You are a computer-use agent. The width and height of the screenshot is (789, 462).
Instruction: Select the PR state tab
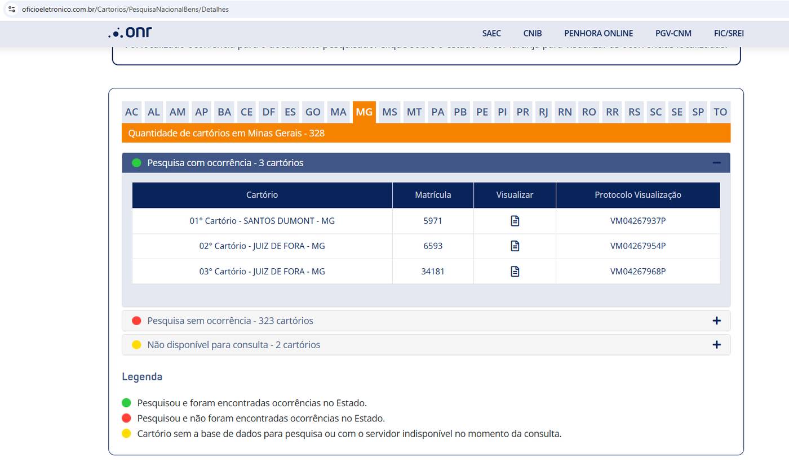pos(523,112)
